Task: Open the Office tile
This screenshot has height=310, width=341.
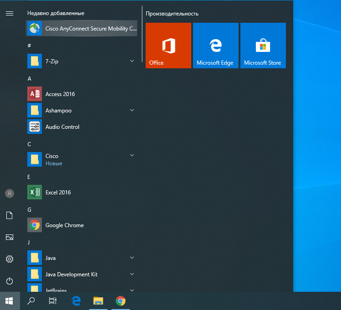Action: 168,46
